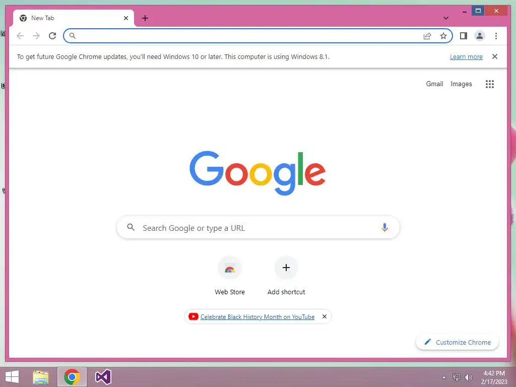The width and height of the screenshot is (516, 387).
Task: Bookmark this tab with the star icon
Action: click(x=443, y=36)
